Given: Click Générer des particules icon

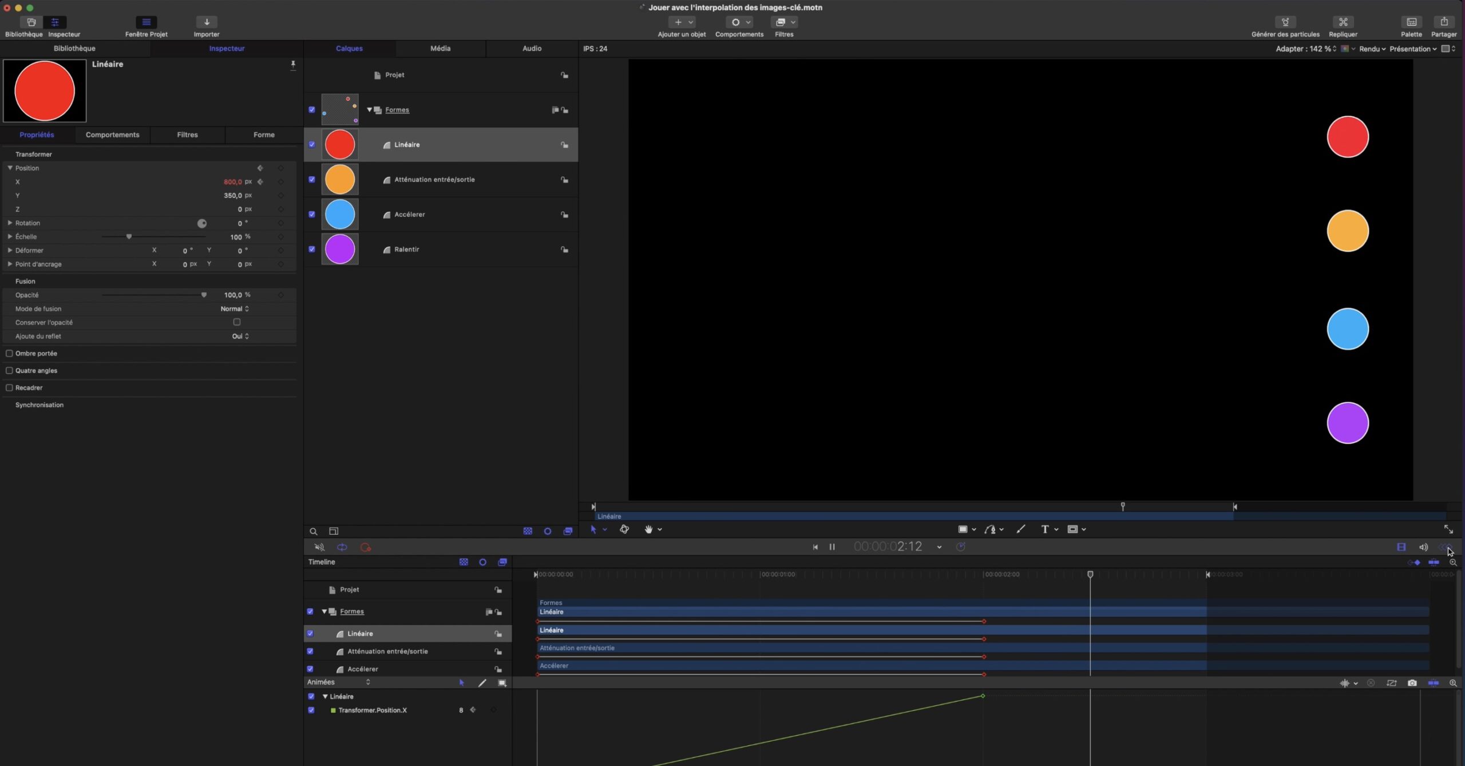Looking at the screenshot, I should tap(1285, 22).
